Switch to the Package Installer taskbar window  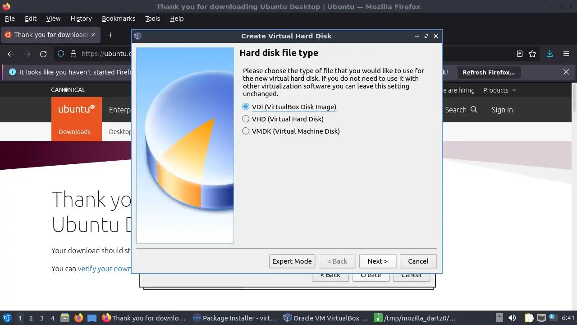(234, 318)
